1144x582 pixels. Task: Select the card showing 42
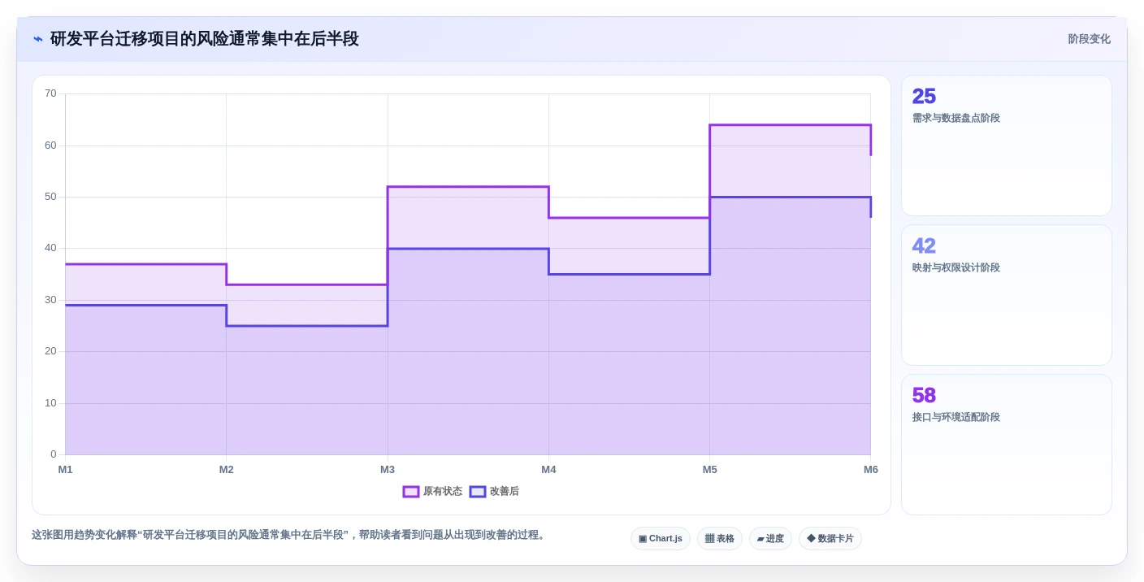tap(1006, 295)
